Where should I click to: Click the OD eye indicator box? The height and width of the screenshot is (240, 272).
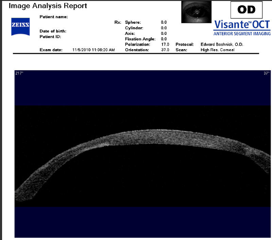point(247,10)
